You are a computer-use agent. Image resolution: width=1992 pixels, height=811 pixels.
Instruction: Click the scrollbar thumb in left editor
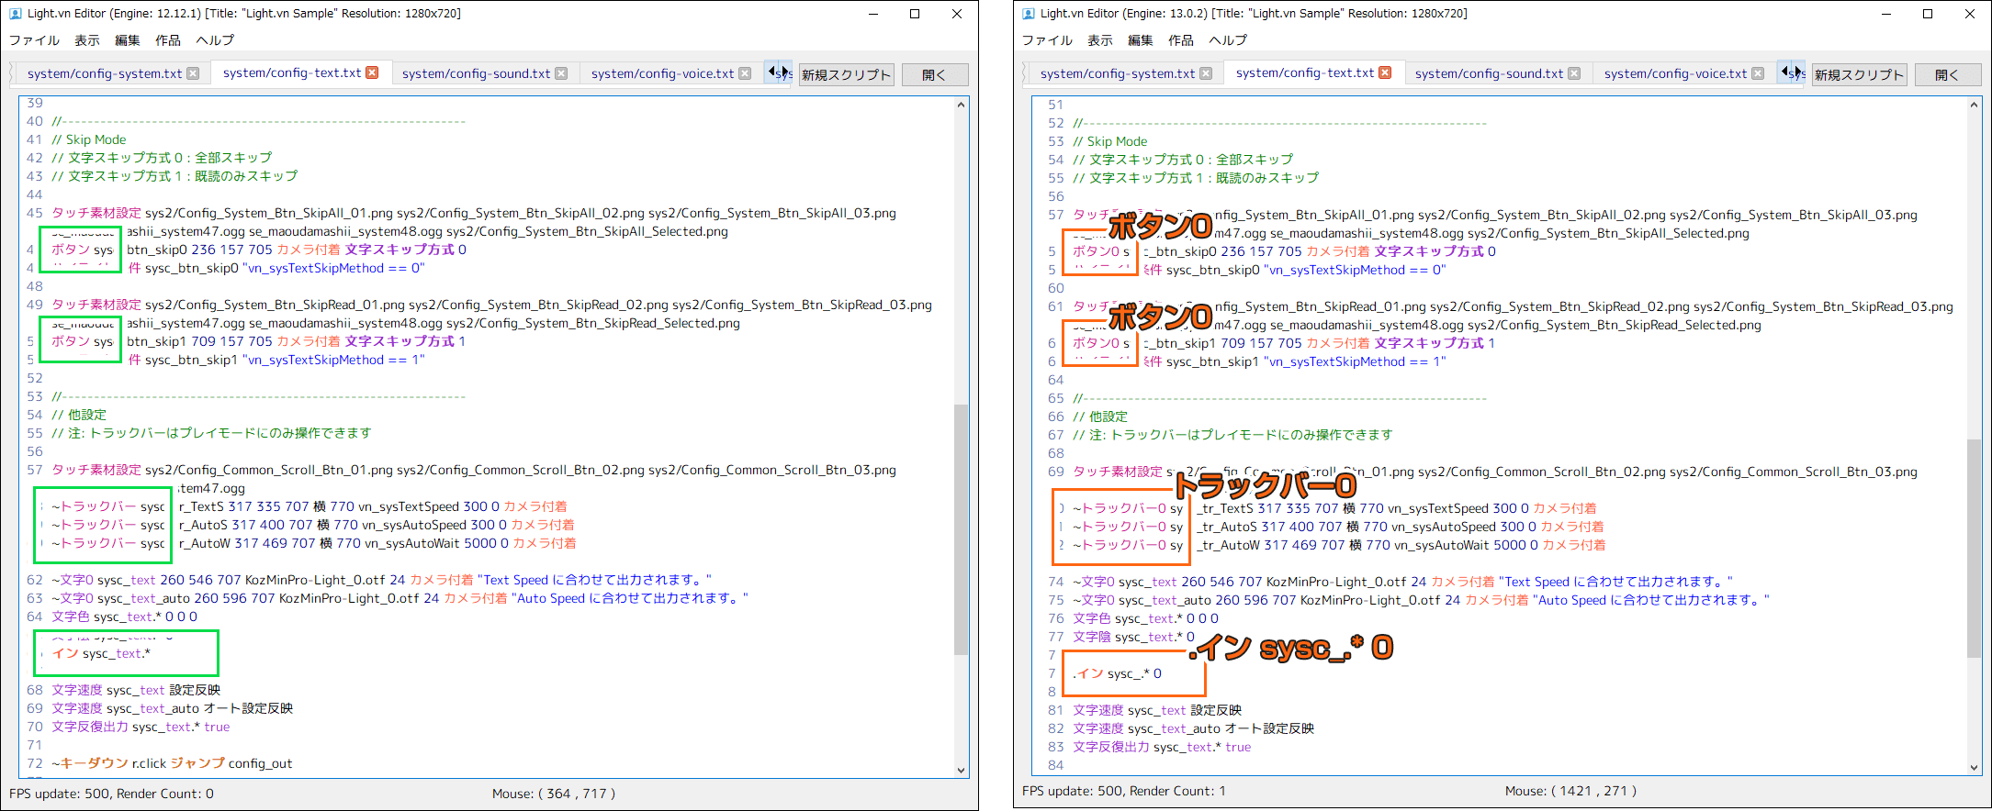tap(961, 529)
